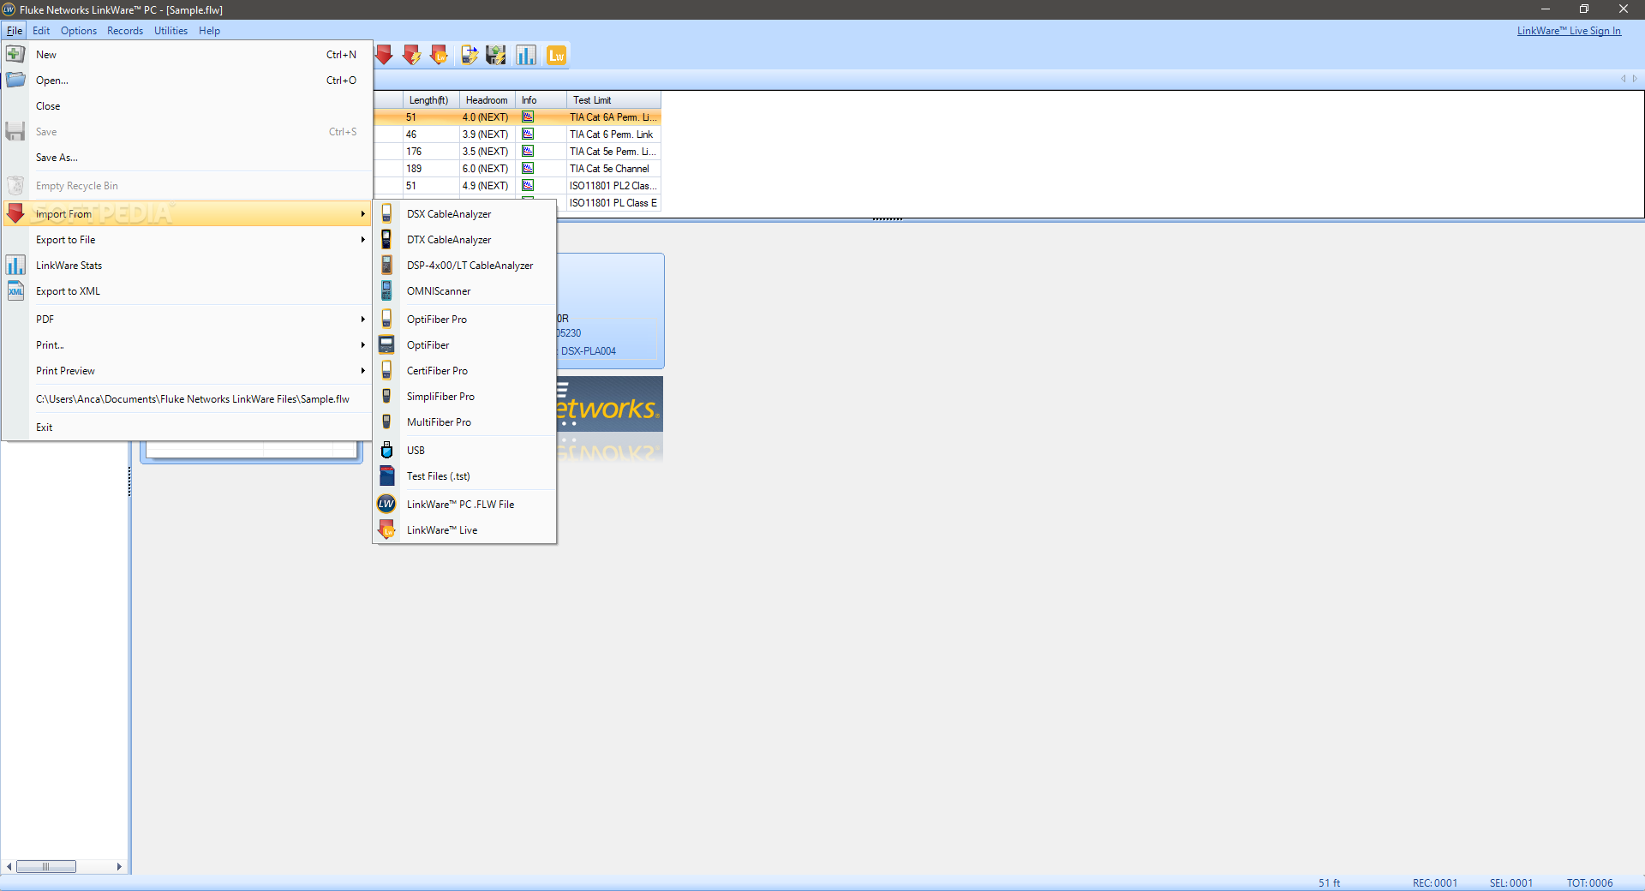The width and height of the screenshot is (1645, 891).
Task: Click the REC:0001 status bar entry
Action: [1435, 883]
